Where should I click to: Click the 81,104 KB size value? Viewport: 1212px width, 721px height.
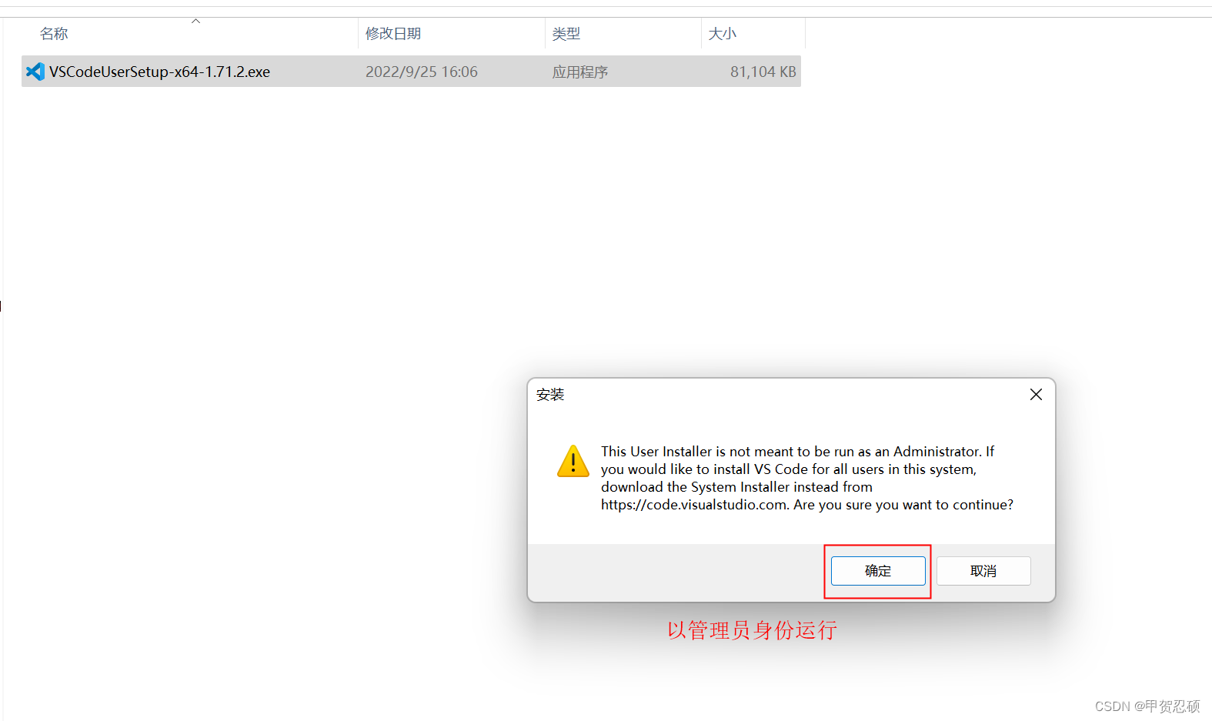[763, 72]
